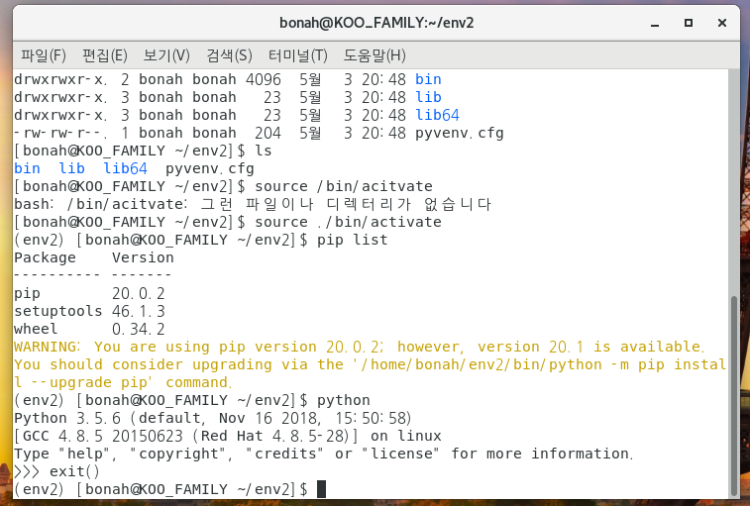Click the '>>> exit()' line

click(56, 471)
